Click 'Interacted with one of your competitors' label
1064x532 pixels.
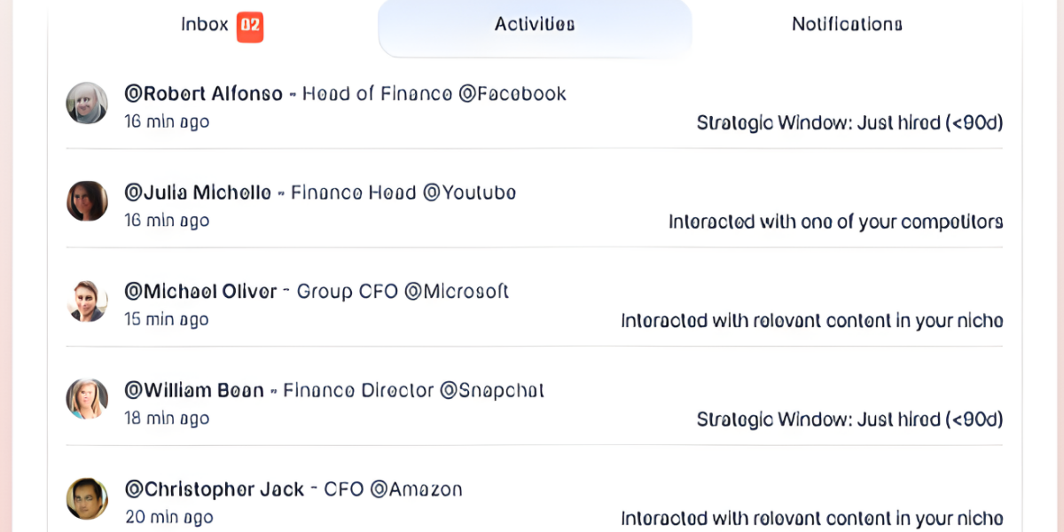coord(836,222)
